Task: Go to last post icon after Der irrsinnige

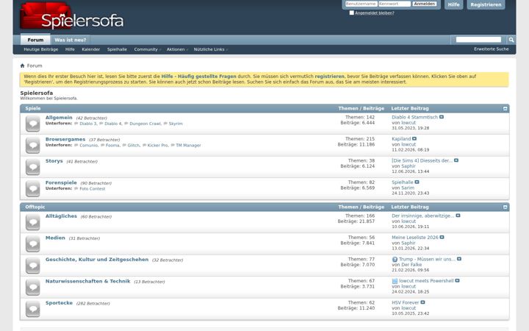Action: [458, 216]
